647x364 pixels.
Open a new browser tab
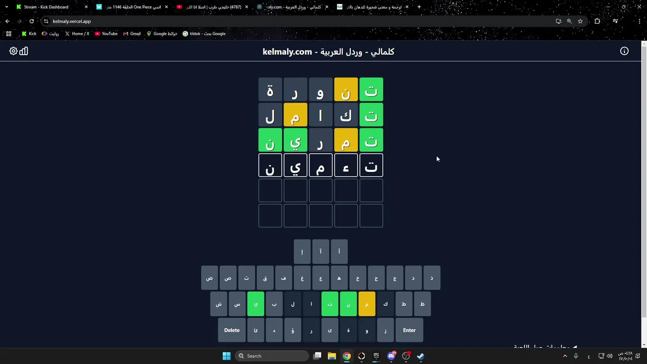coord(419,7)
